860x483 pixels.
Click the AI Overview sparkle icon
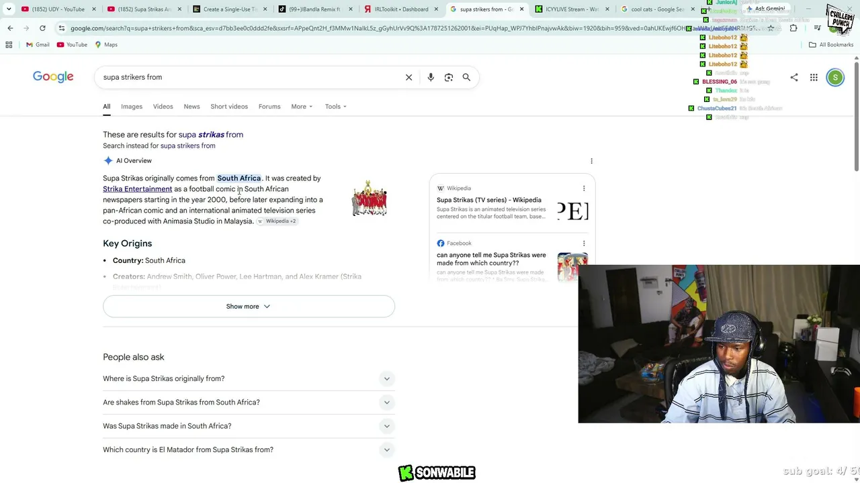(108, 161)
